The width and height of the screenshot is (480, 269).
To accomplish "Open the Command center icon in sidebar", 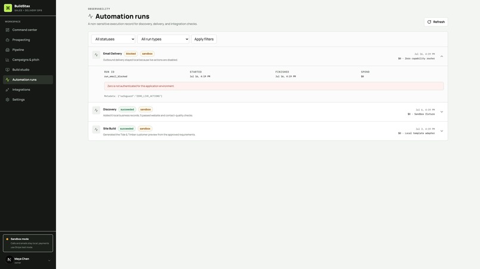I will [7, 30].
